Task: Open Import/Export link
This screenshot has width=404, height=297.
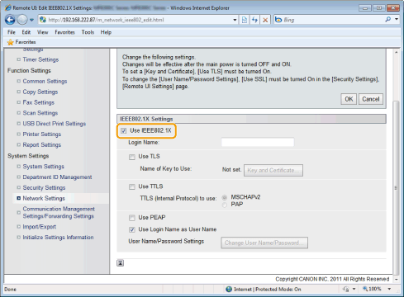Action: click(x=40, y=227)
